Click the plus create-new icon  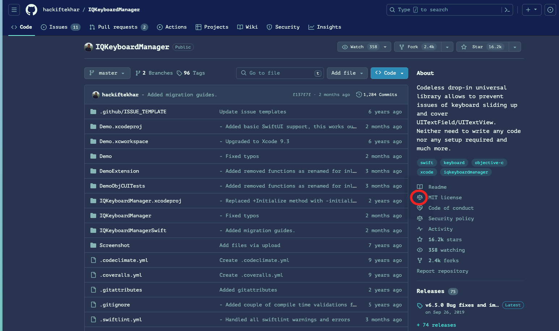pos(528,10)
